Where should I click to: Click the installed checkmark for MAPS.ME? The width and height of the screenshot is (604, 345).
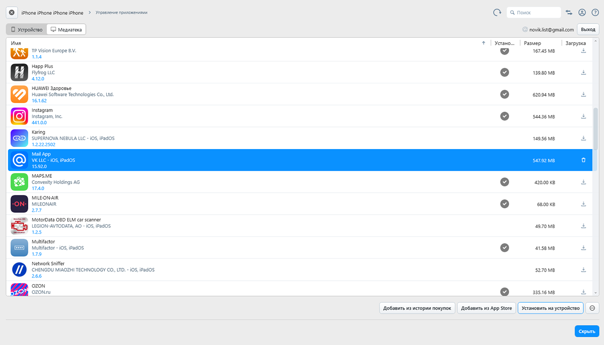pos(504,182)
